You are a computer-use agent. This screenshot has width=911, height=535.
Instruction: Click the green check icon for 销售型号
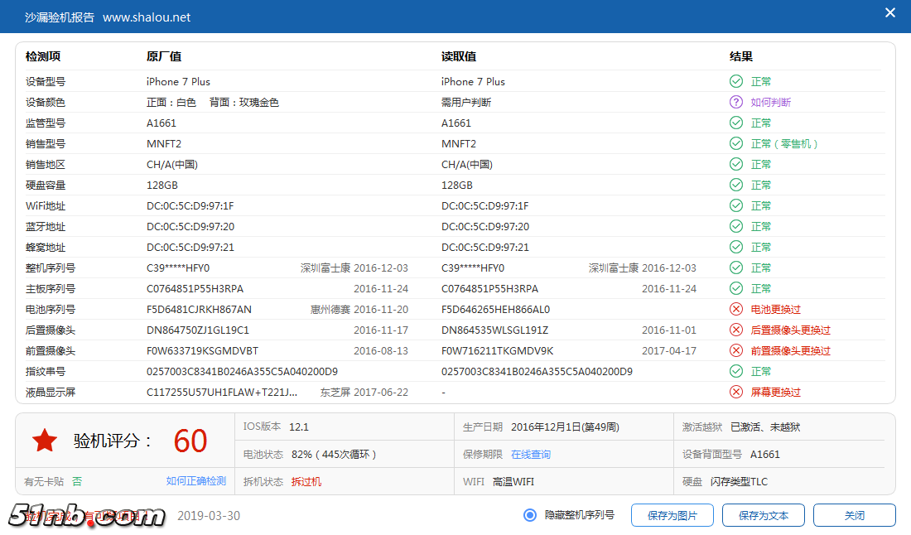736,143
